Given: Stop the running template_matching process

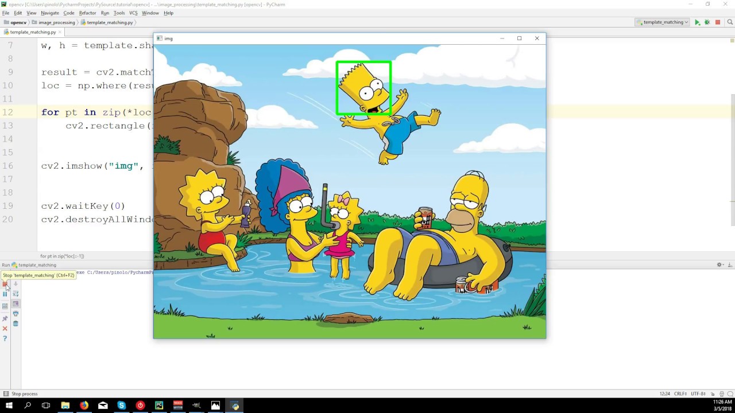Looking at the screenshot, I should tap(5, 283).
